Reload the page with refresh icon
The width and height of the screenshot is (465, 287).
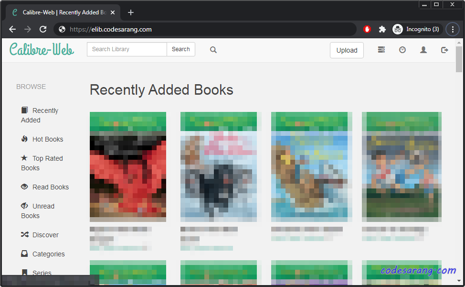(x=43, y=29)
